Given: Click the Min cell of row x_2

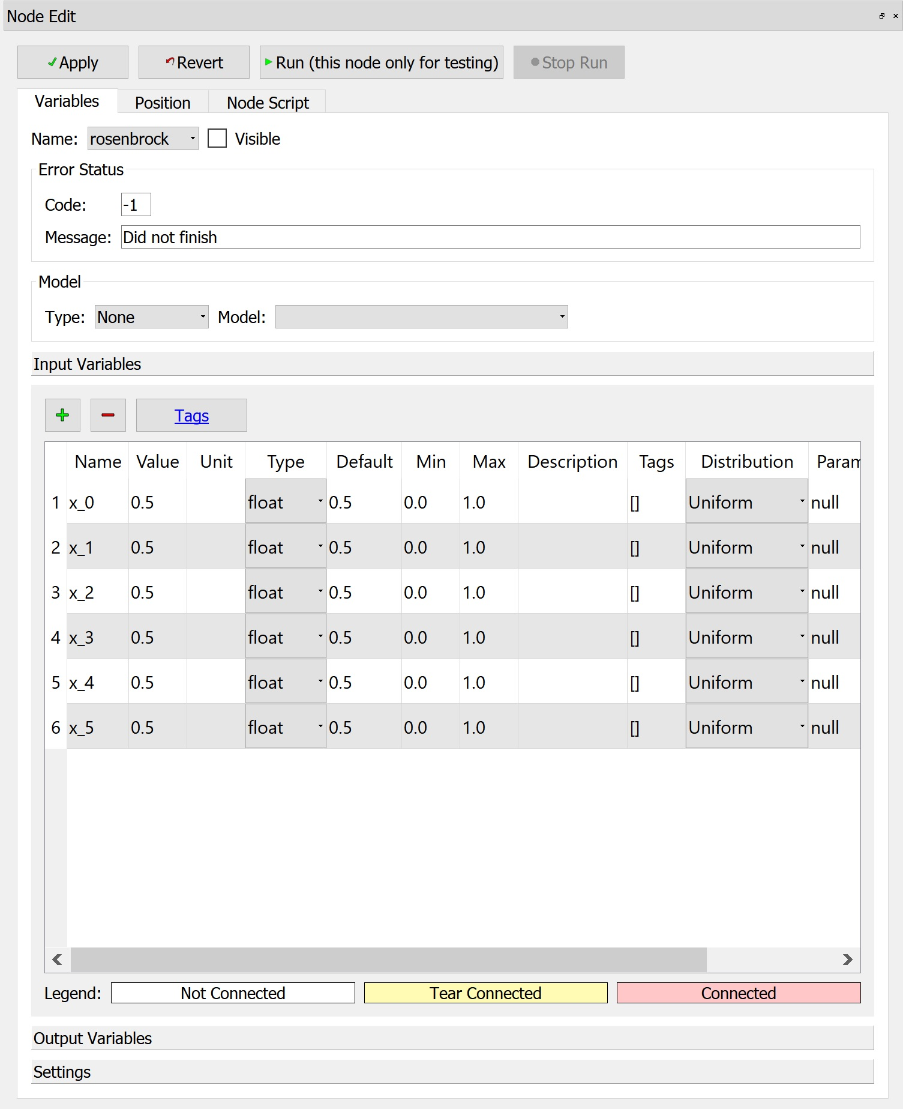Looking at the screenshot, I should 431,591.
